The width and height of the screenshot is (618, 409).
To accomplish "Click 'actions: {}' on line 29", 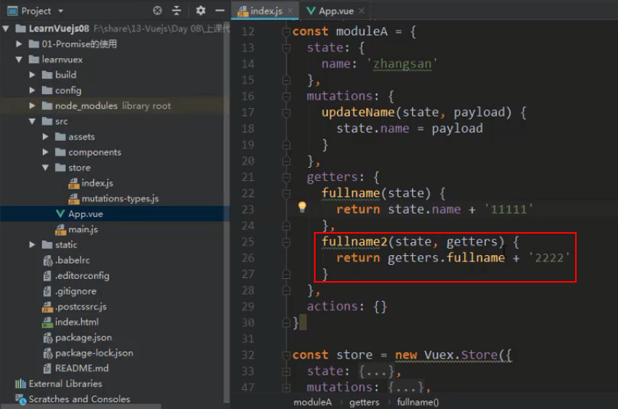I will [x=347, y=306].
